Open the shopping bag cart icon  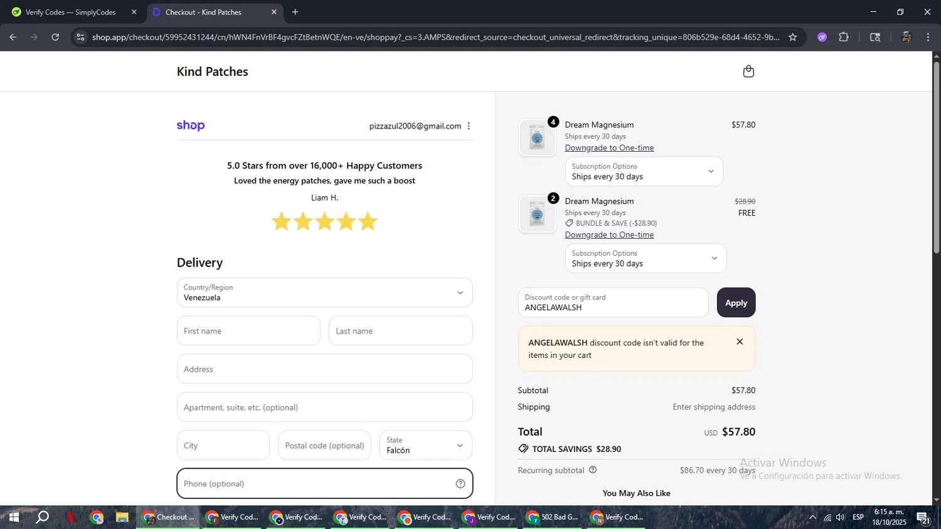point(748,71)
